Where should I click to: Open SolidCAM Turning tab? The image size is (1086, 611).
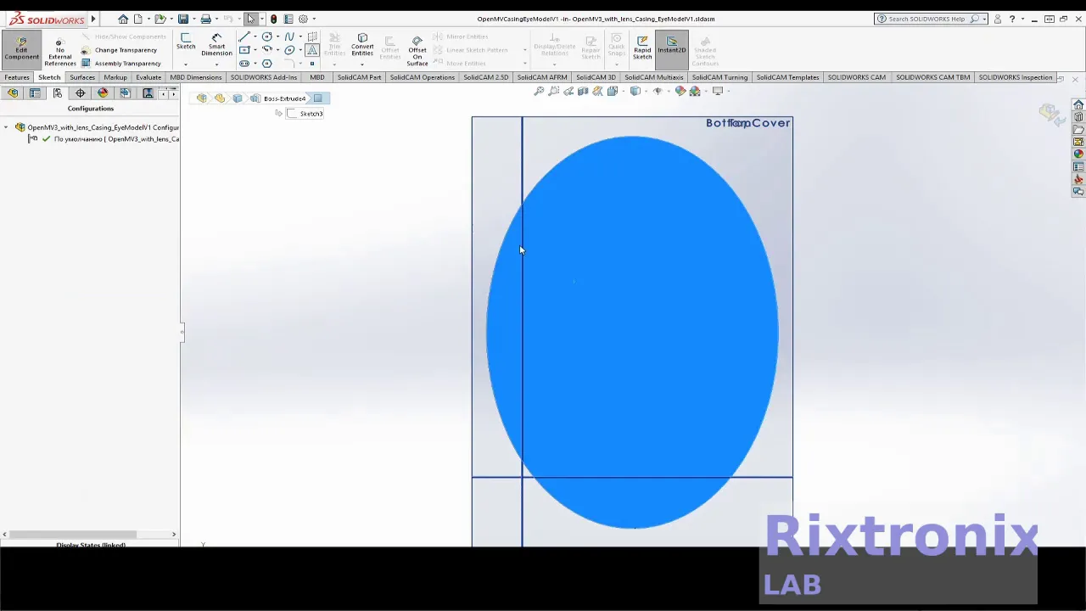[719, 77]
